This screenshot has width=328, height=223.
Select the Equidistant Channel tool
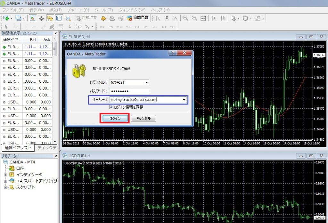pyautogui.click(x=52, y=27)
